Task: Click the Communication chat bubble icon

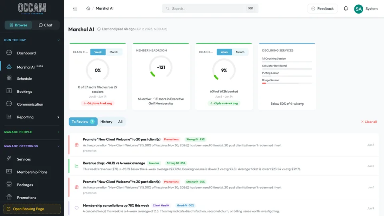Action: (9, 104)
